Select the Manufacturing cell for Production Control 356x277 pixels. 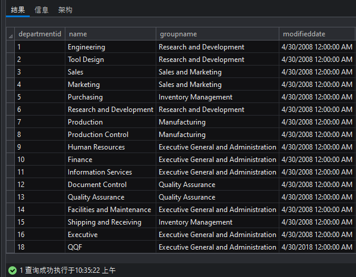click(x=218, y=135)
